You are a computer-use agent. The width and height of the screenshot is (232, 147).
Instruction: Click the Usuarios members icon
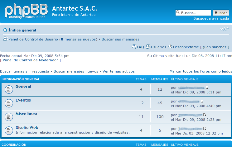pos(148,46)
